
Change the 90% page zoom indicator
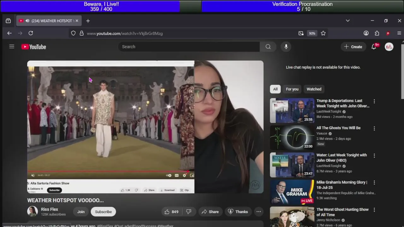[x=312, y=33]
